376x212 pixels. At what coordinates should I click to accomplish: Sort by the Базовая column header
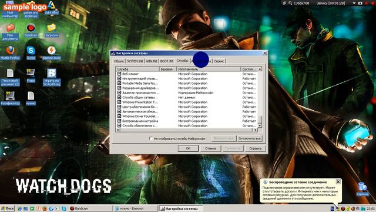tap(168, 69)
